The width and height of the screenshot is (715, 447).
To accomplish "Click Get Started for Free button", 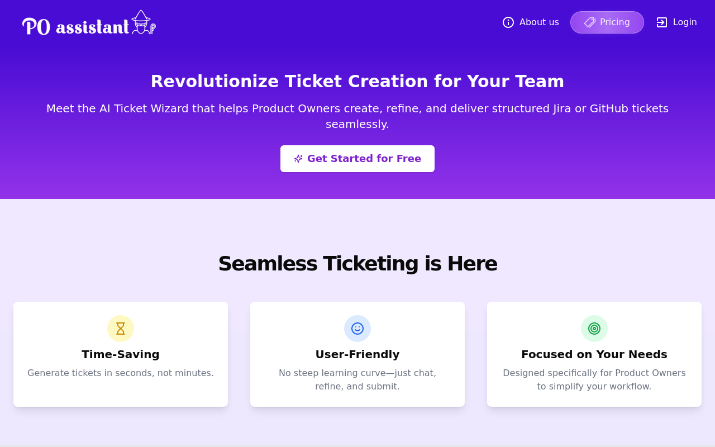I will pos(357,159).
